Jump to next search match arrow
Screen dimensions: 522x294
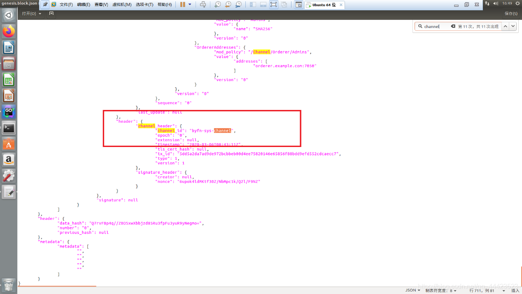(x=513, y=26)
